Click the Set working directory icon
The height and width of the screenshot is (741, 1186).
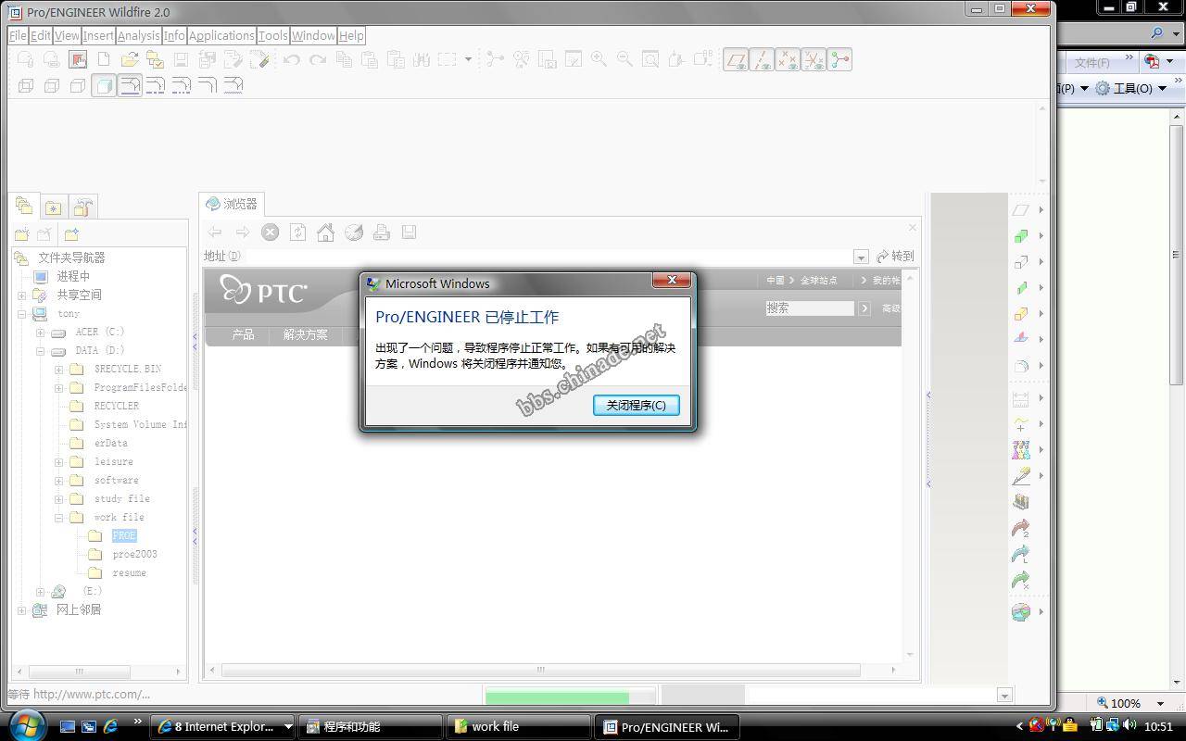[x=155, y=59]
